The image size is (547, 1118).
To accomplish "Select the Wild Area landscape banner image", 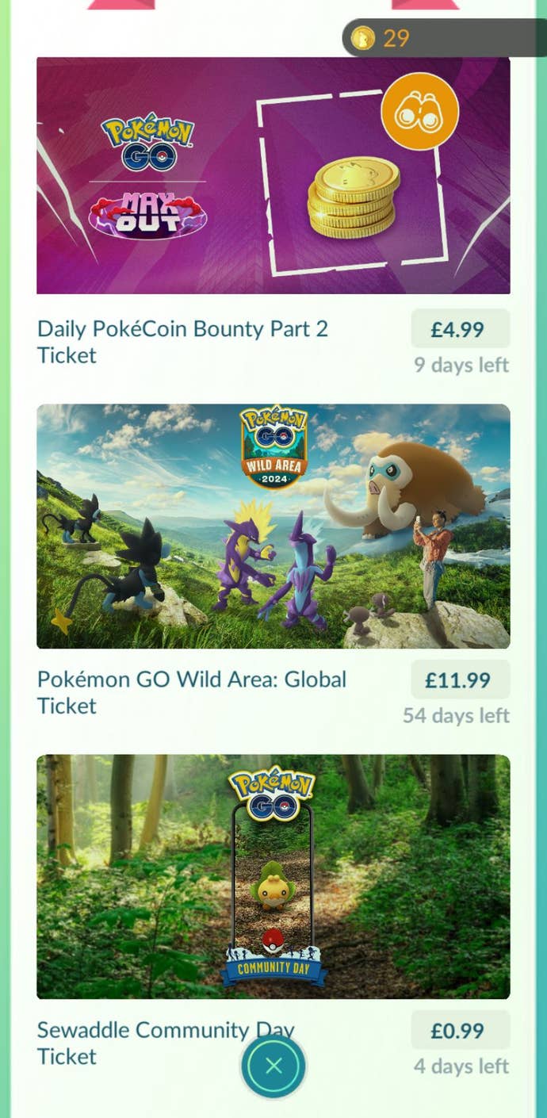I will 273,526.
